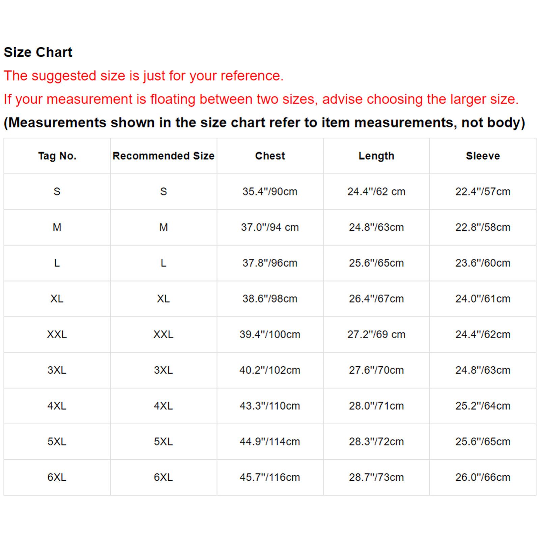Select the 3XL chest value 40.2"/102cm
Viewport: 540px width, 540px height.
pyautogui.click(x=270, y=370)
